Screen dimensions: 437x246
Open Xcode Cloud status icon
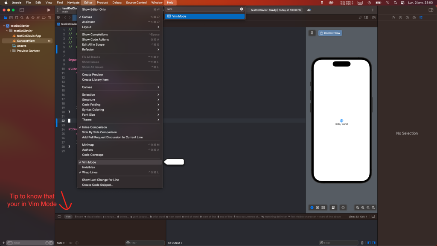point(309,10)
